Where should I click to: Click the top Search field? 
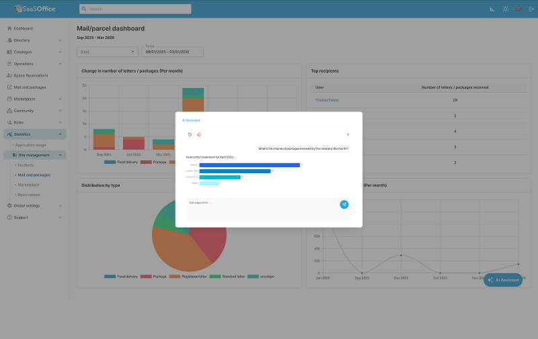coord(135,9)
